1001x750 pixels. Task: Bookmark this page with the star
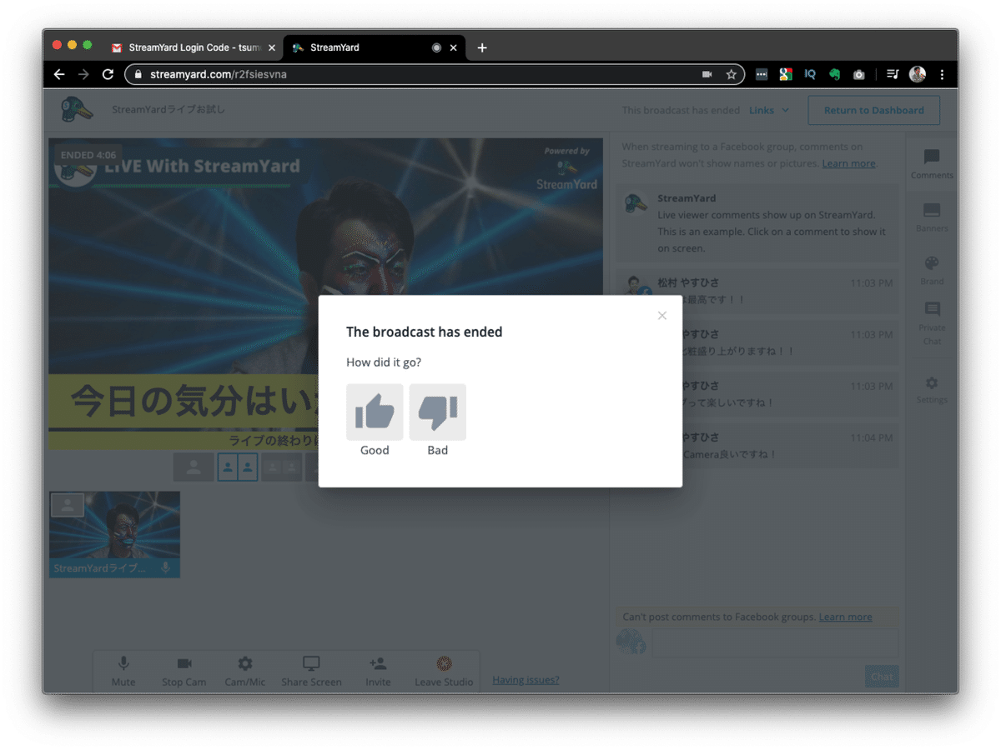click(x=732, y=74)
